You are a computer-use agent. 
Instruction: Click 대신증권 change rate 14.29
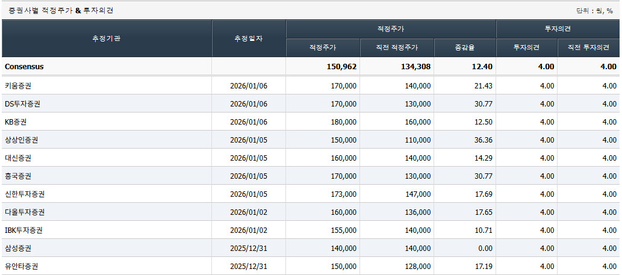tap(484, 158)
